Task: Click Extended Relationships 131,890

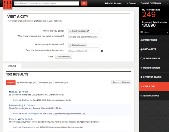Action: (x=149, y=25)
